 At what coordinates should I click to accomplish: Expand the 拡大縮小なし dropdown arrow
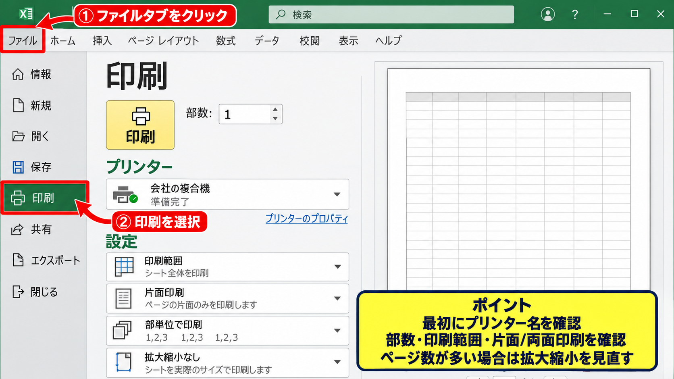[x=337, y=362]
